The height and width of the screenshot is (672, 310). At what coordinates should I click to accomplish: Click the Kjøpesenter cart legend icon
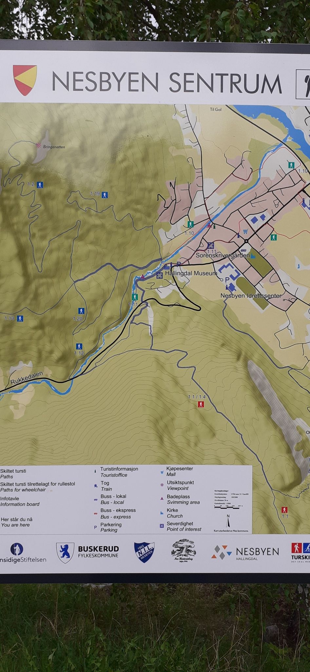click(x=162, y=472)
